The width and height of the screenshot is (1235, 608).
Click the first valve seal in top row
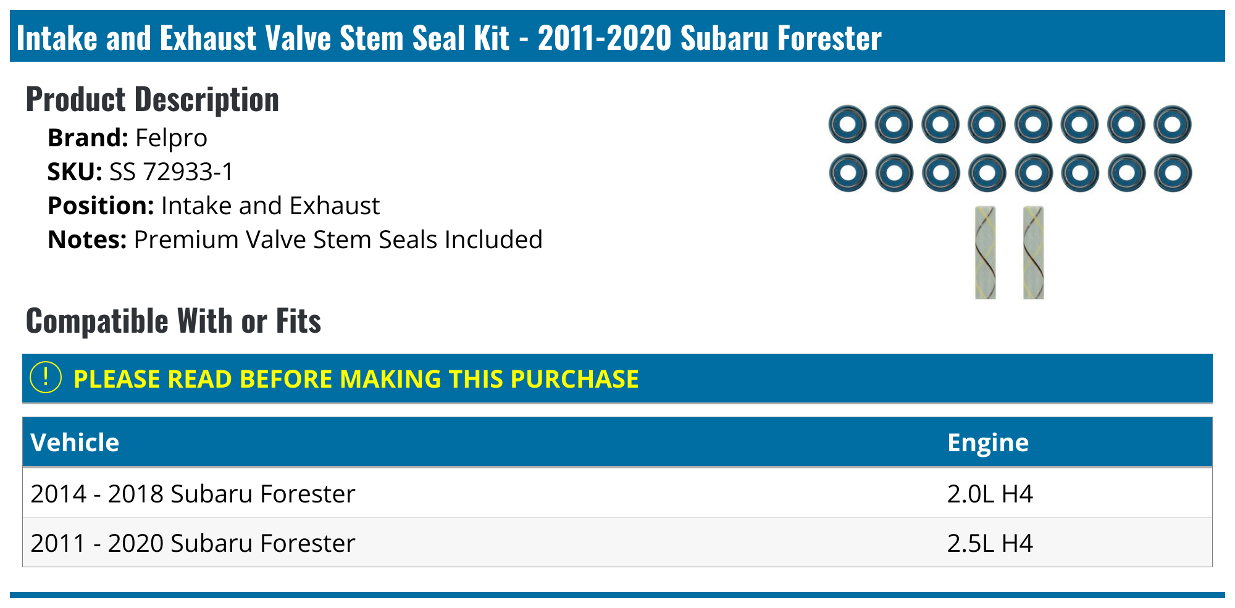click(847, 124)
